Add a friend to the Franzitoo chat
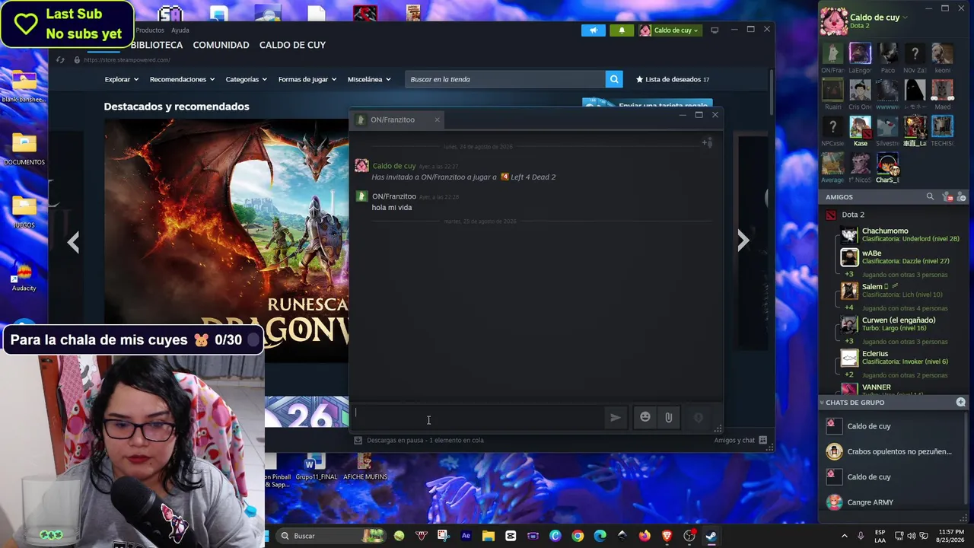This screenshot has width=974, height=548. click(x=707, y=142)
